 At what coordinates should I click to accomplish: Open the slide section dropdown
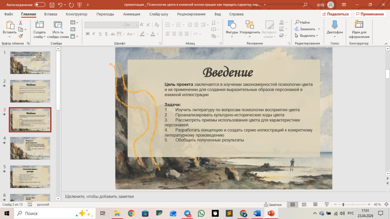tap(74, 36)
